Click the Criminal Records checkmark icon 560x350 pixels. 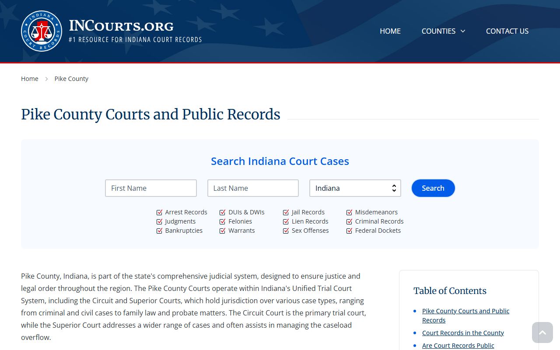point(350,221)
